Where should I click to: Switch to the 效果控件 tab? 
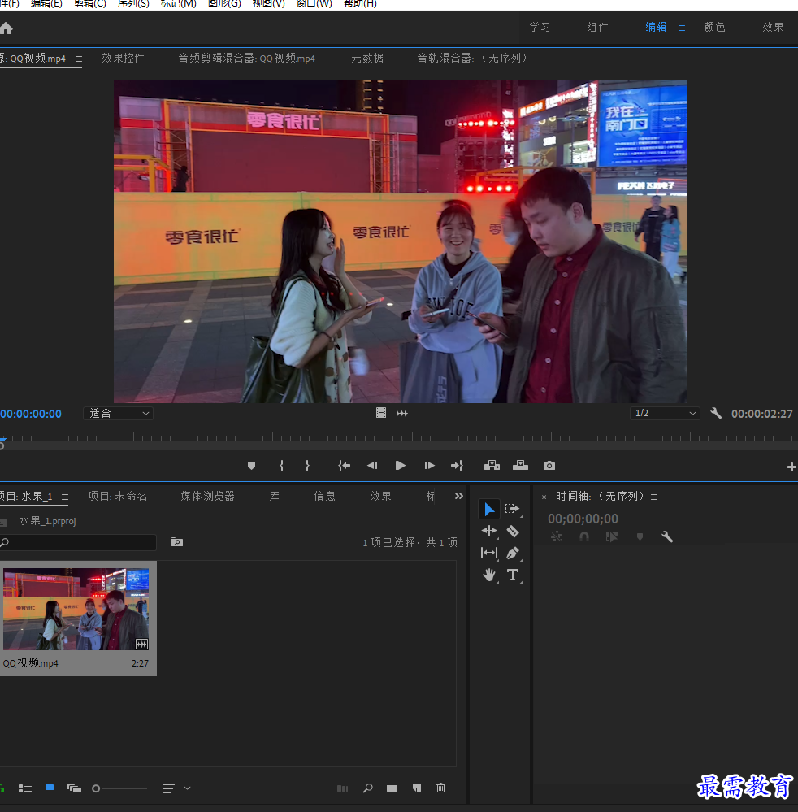point(124,58)
